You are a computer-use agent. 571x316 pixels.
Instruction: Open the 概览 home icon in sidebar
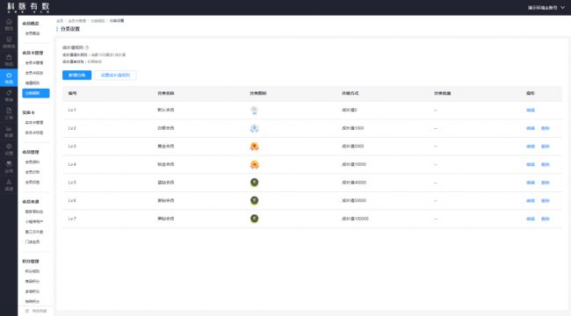tap(9, 25)
